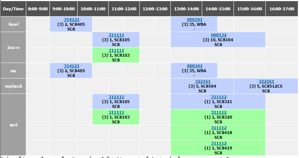
Task: Open course 314121 link on จันทร์ row
Action: 71,19
